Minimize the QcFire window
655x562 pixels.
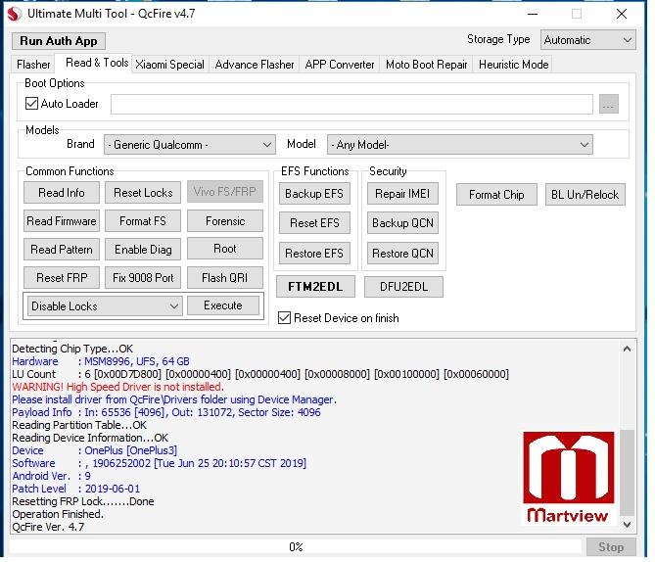click(x=533, y=14)
